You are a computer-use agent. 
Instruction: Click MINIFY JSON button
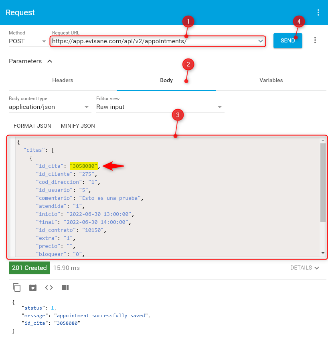point(78,126)
